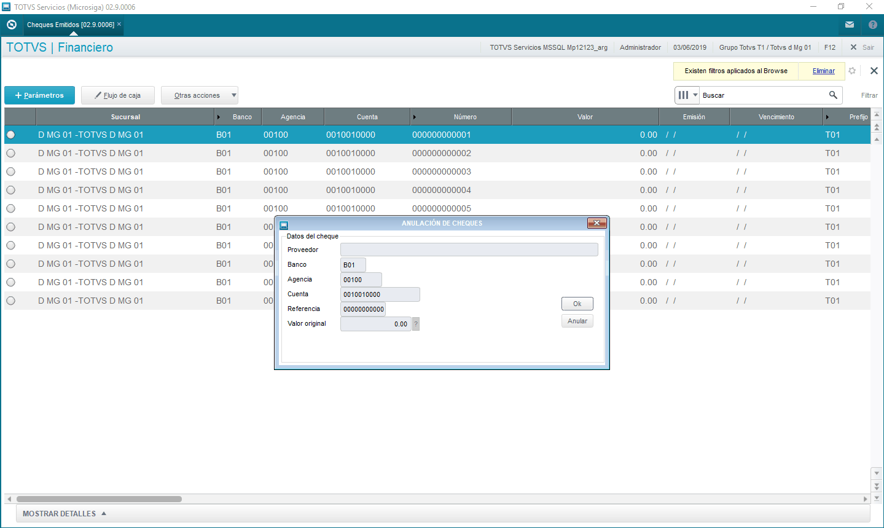Select radio for row 000000000004
This screenshot has height=528, width=884.
(x=10, y=190)
